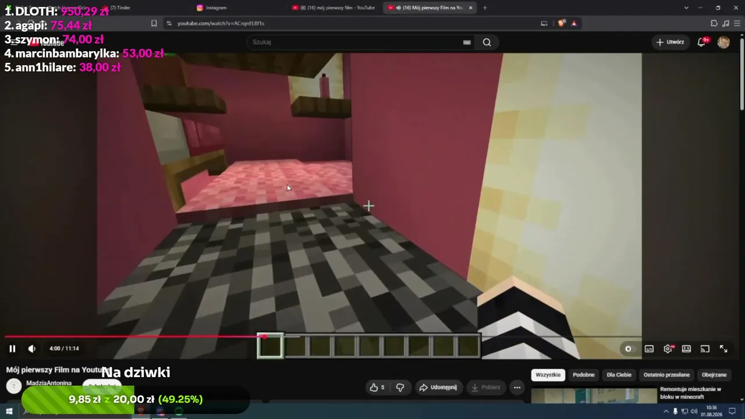Expand the browser tab search dropdown

click(686, 8)
